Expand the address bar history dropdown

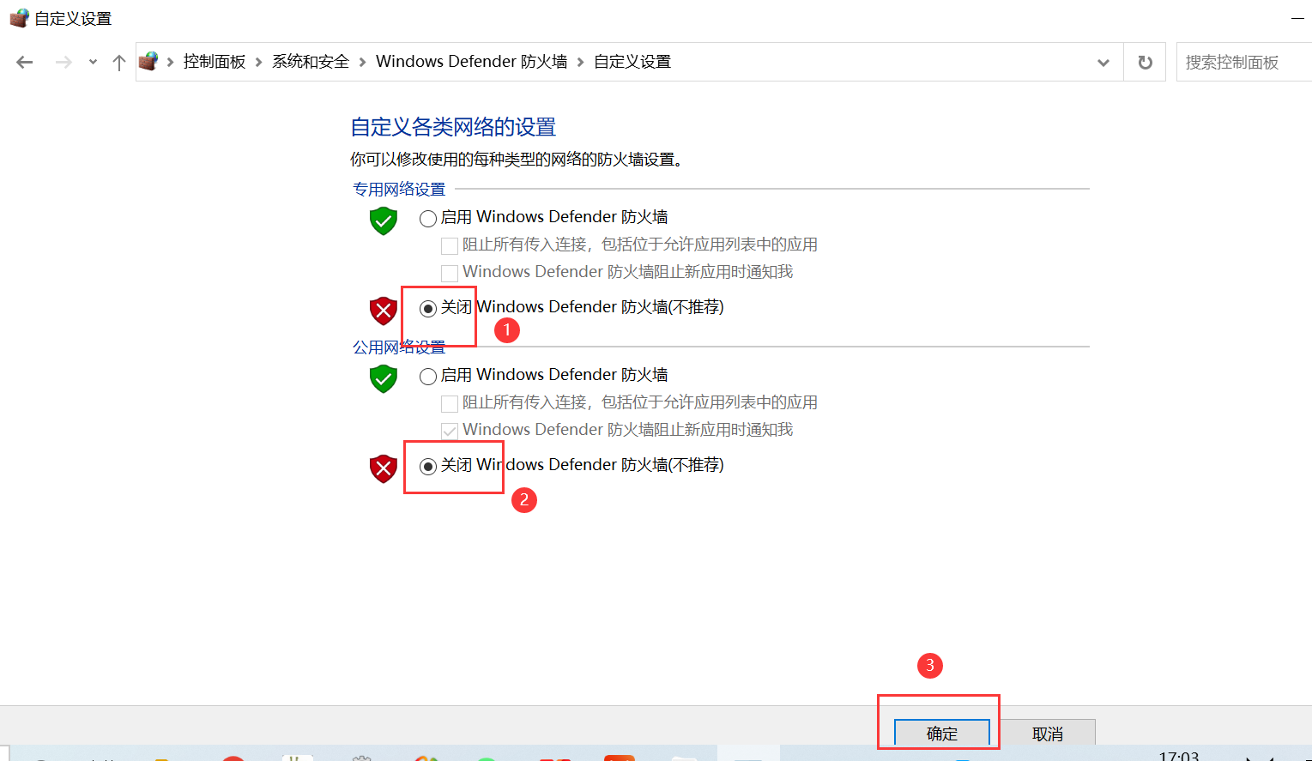pos(1103,62)
